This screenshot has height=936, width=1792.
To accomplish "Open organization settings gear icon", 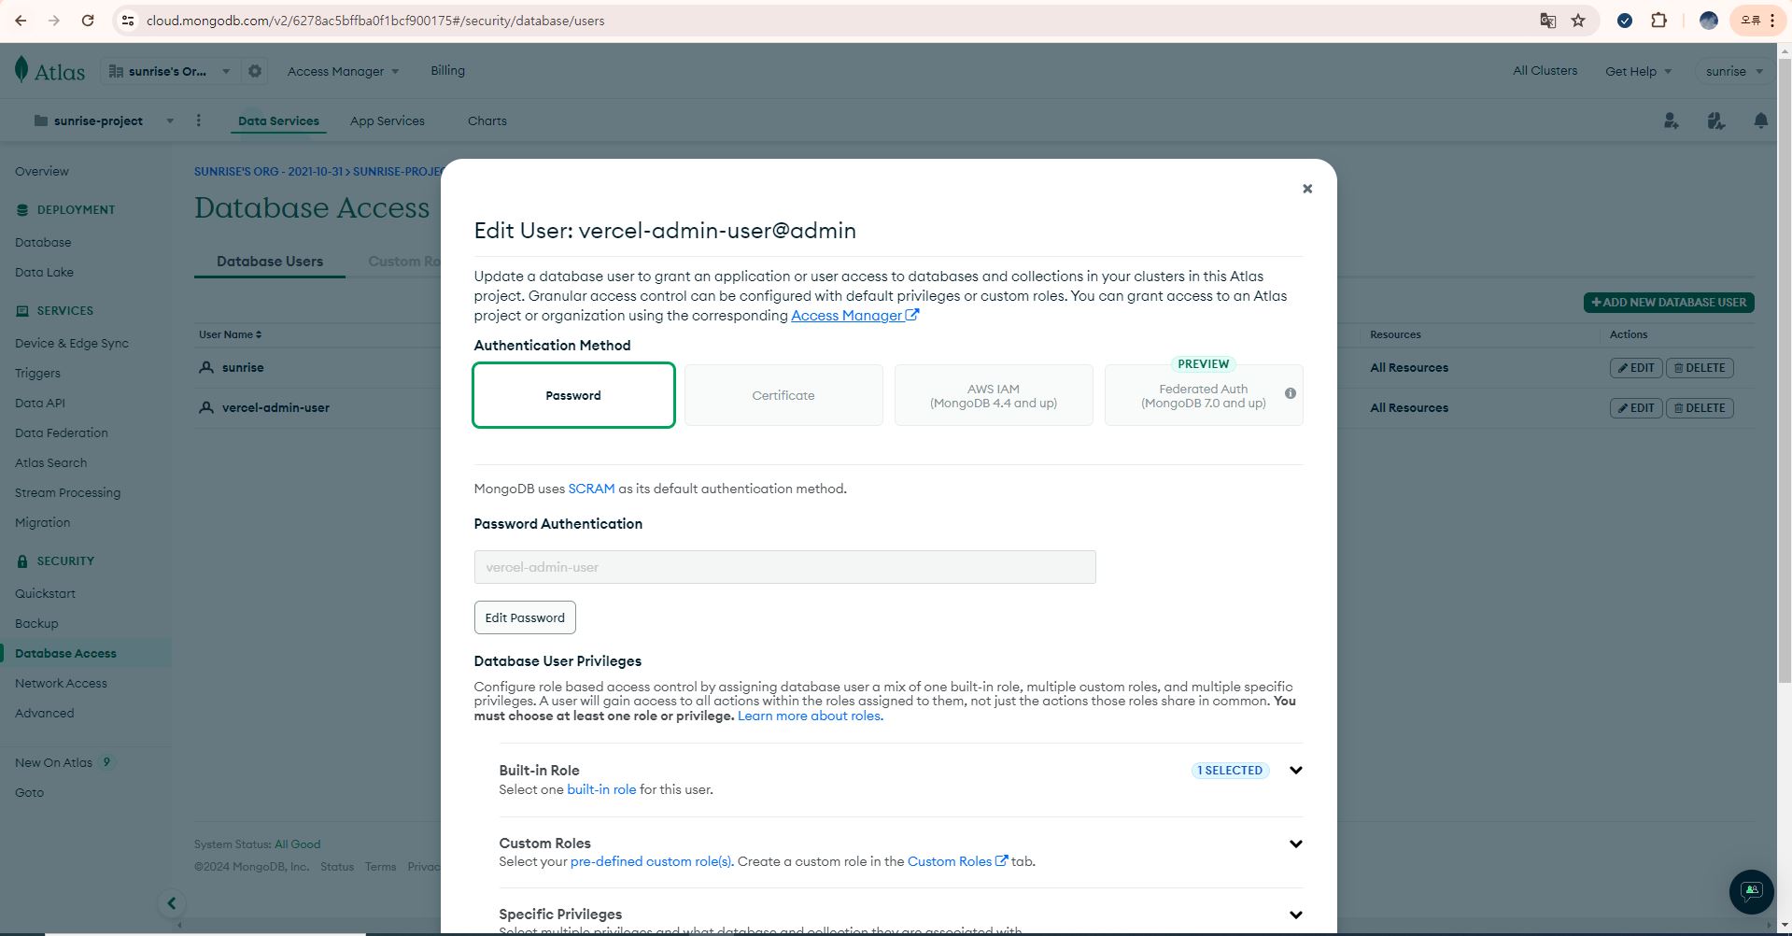I will (x=254, y=71).
